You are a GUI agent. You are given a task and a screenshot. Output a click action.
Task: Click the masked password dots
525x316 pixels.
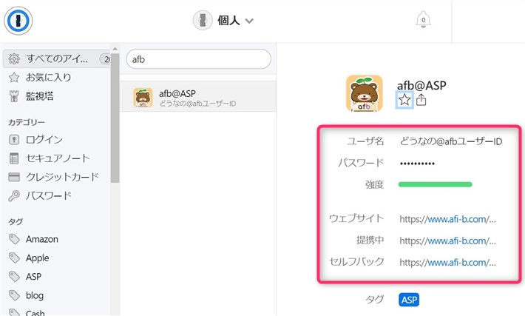point(417,164)
